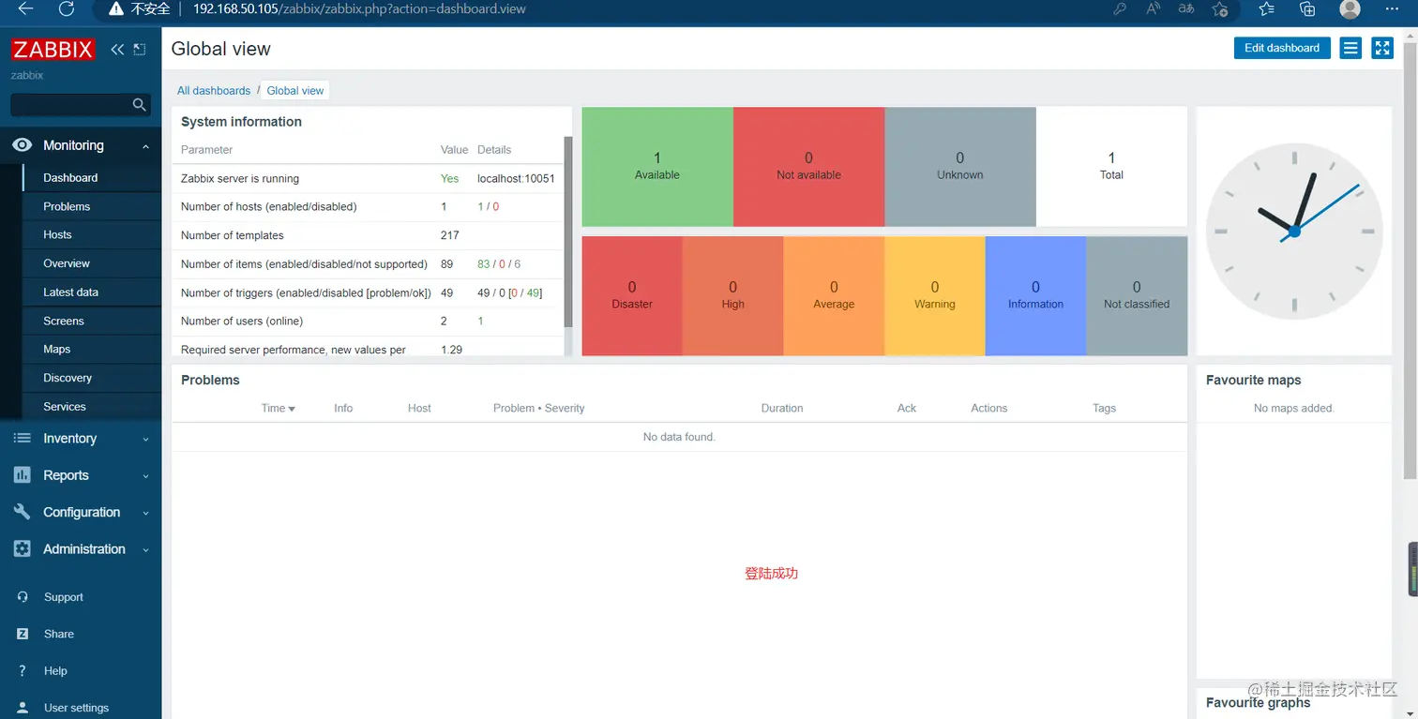Click the Zabbix logo
Image resolution: width=1418 pixels, height=719 pixels.
pos(53,50)
